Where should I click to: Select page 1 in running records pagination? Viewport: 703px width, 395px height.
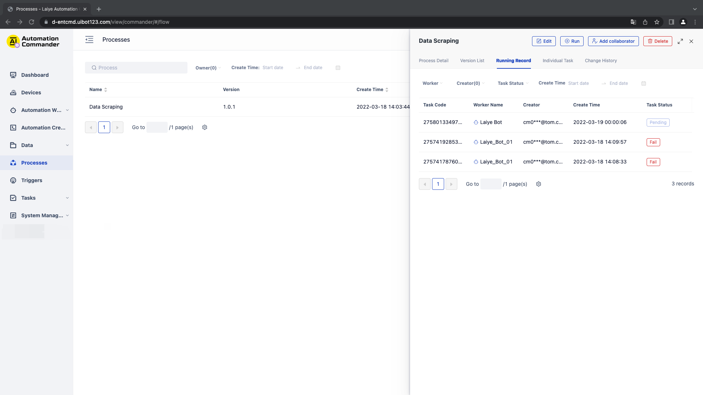point(438,184)
